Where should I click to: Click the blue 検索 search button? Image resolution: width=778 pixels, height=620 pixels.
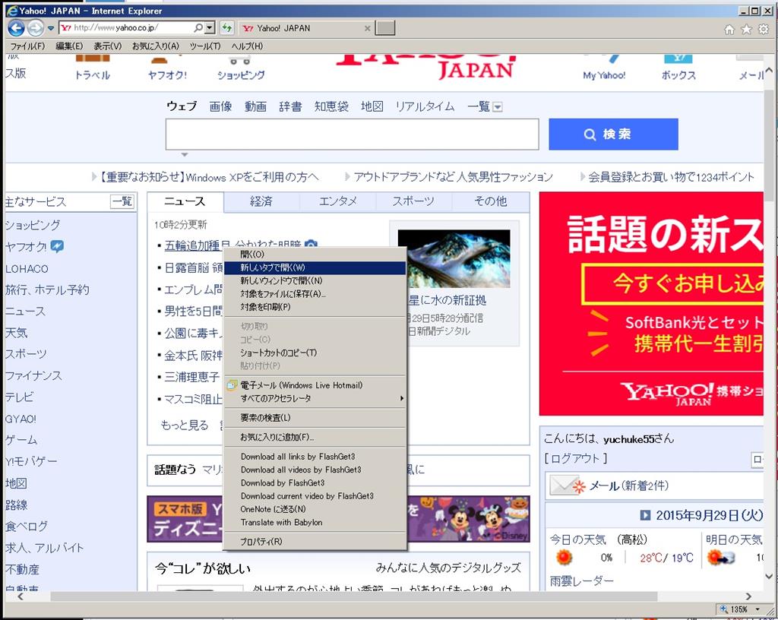pyautogui.click(x=613, y=134)
